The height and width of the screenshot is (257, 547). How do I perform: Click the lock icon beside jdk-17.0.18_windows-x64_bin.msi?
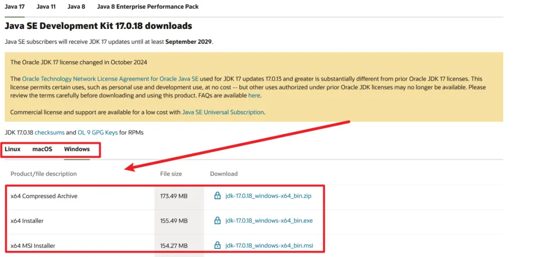pos(217,245)
